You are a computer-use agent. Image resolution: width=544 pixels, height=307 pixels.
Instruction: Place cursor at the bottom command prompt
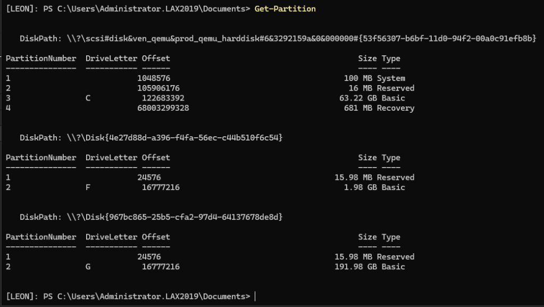coord(255,296)
